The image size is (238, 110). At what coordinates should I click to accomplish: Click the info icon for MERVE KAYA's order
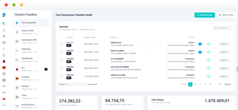[x=208, y=44]
